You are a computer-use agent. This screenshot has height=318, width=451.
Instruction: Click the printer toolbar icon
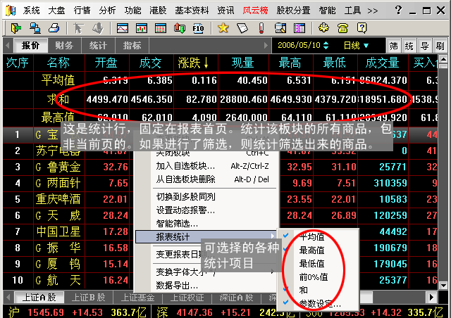pos(54,28)
